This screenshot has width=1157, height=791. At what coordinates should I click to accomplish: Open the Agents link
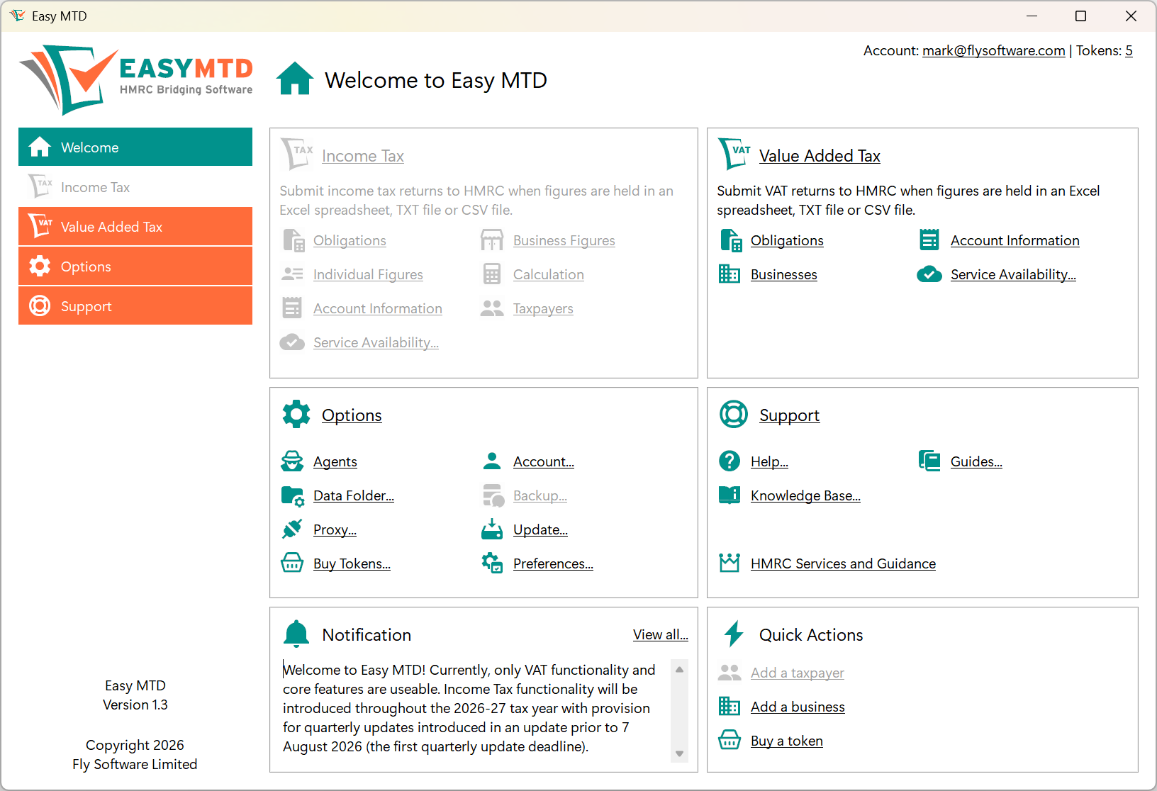pos(335,461)
